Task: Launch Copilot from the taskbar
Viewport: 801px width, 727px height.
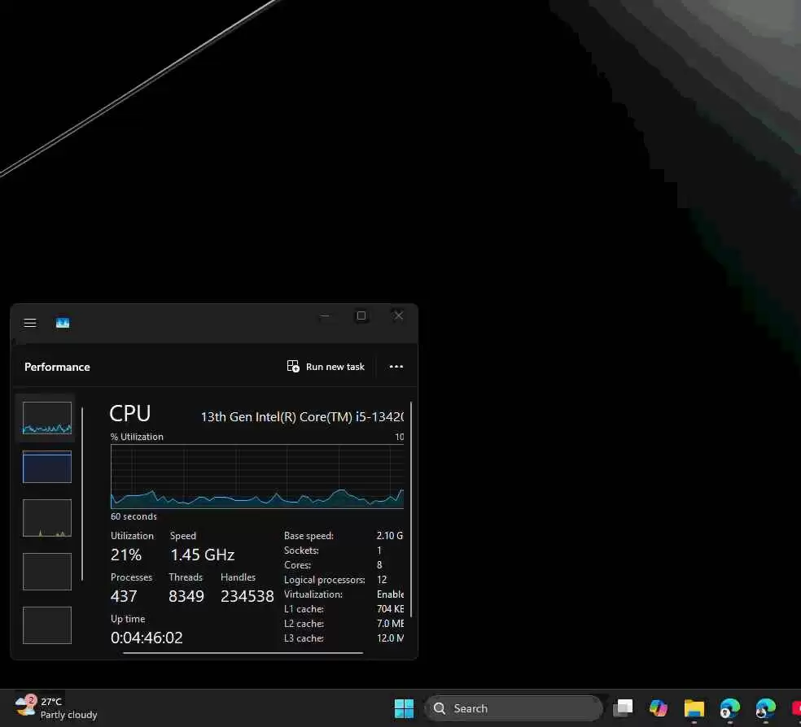Action: 659,708
